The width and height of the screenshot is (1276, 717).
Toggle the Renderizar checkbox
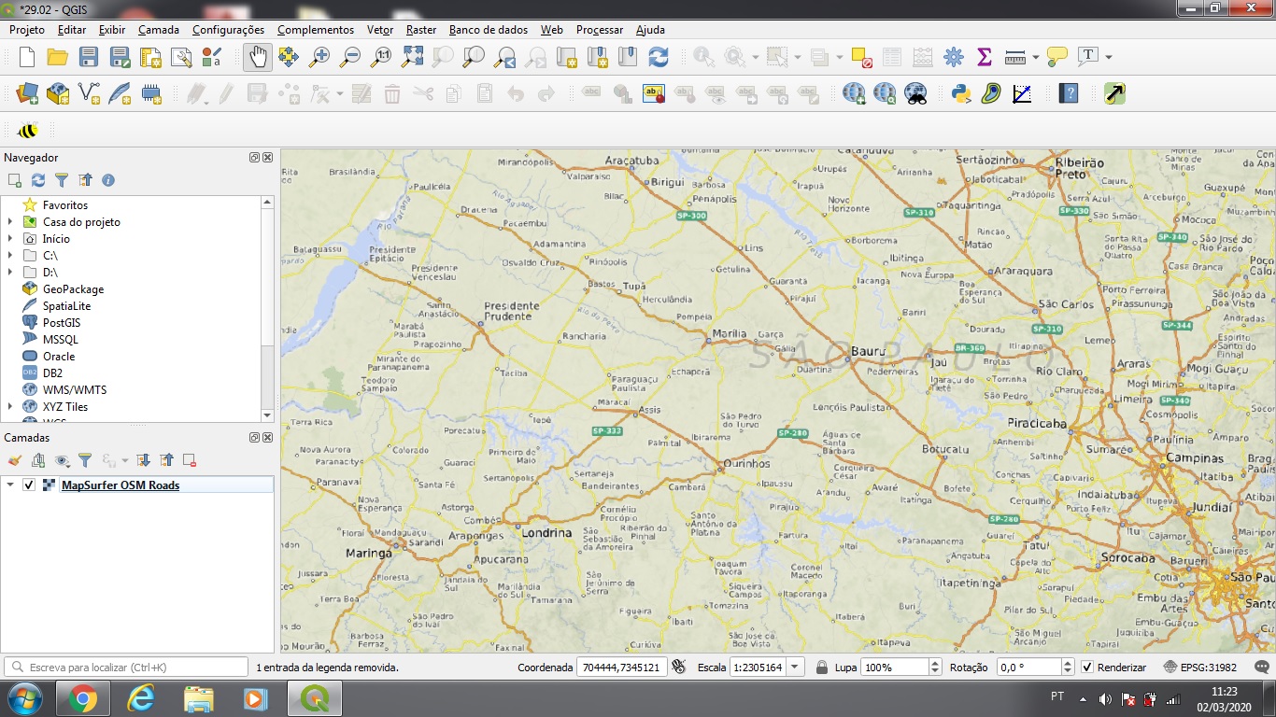pyautogui.click(x=1087, y=668)
